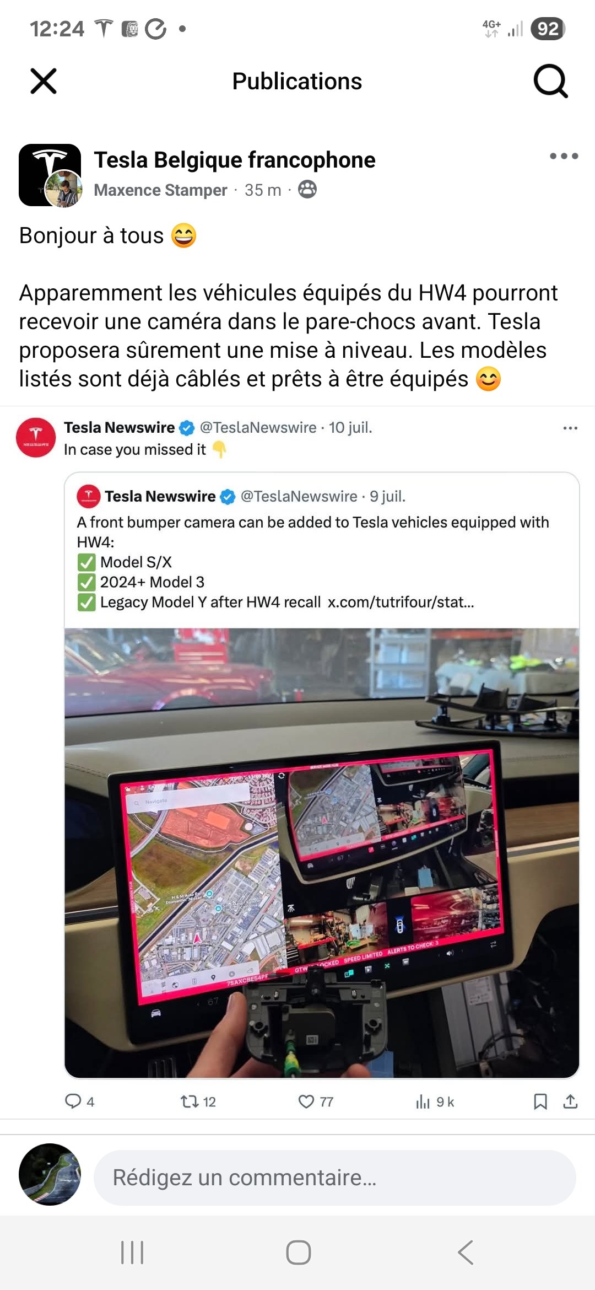Bookmark the tweet with the bookmark icon

click(540, 1101)
